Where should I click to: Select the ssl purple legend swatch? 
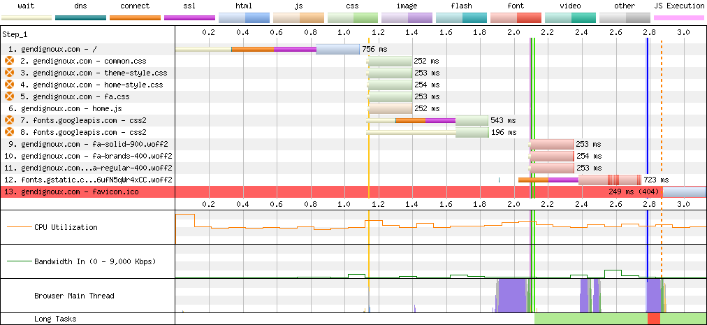click(189, 17)
